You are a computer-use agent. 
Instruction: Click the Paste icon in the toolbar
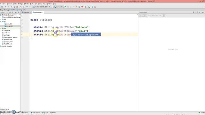pyautogui.click(x=17, y=7)
